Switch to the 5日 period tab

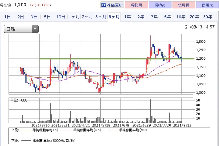pos(47,17)
